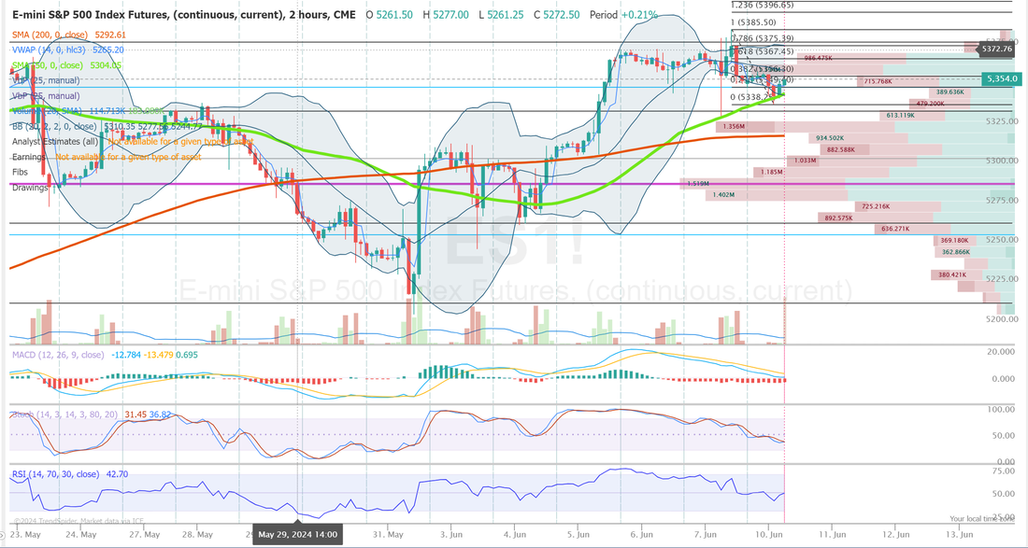Click the 24. May date axis label
The width and height of the screenshot is (1028, 548).
click(80, 534)
